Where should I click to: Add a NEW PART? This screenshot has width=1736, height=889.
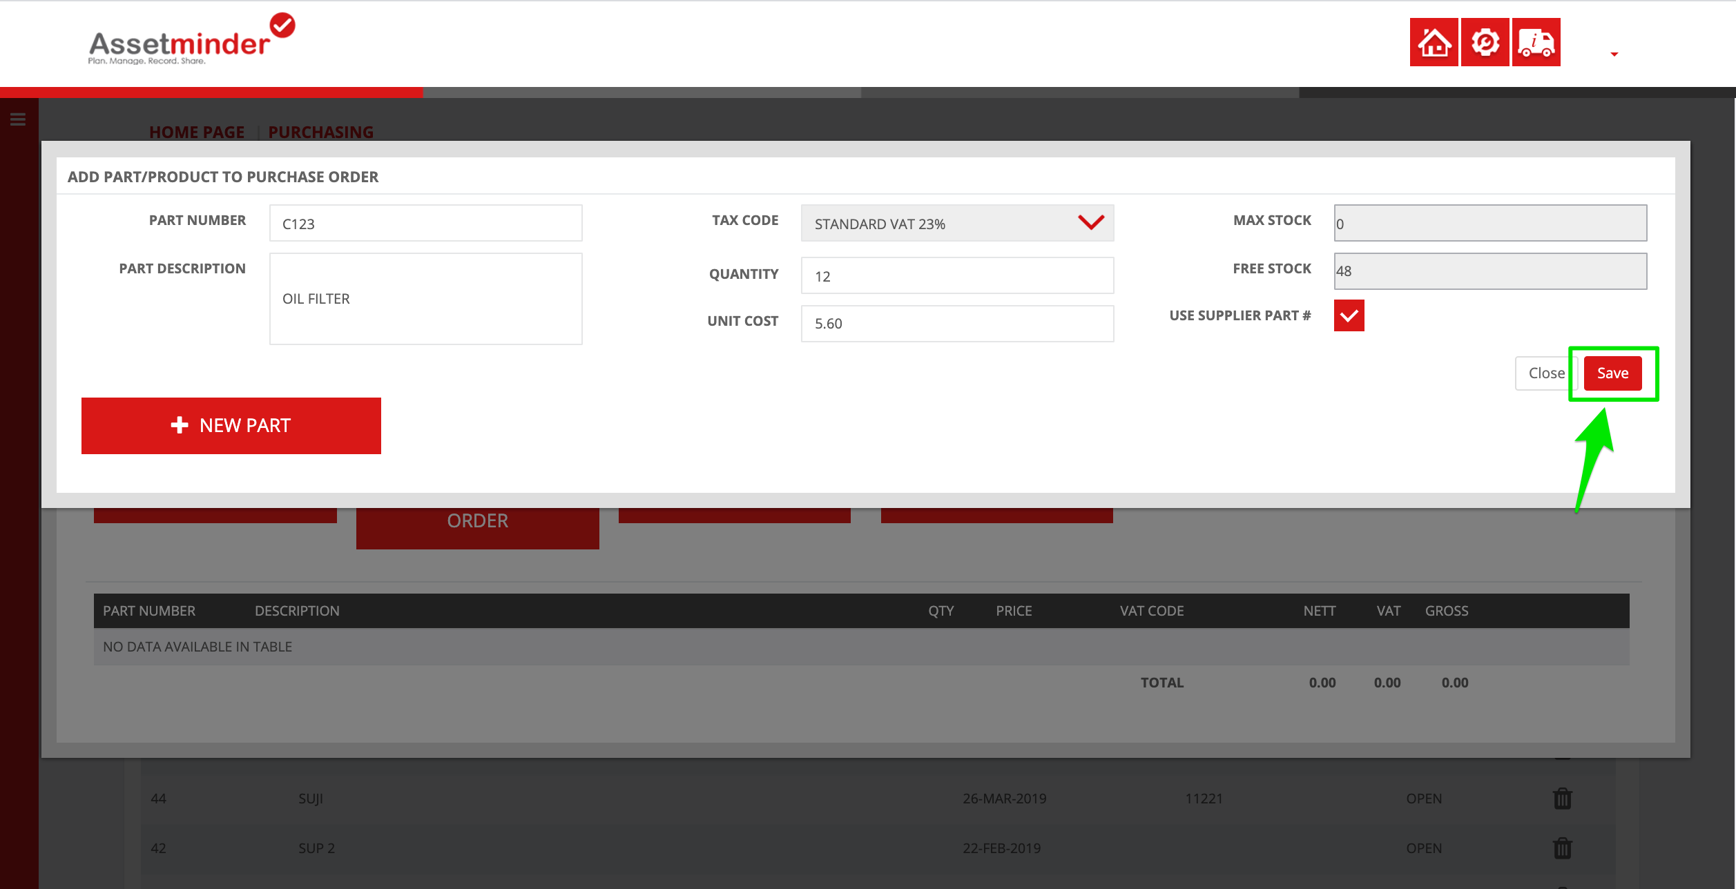pyautogui.click(x=231, y=425)
